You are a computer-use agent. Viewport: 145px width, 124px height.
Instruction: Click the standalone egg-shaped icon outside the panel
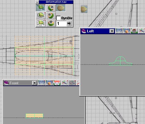point(84,9)
